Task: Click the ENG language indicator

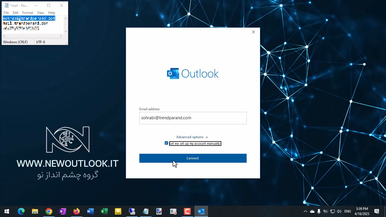Action: (x=348, y=211)
